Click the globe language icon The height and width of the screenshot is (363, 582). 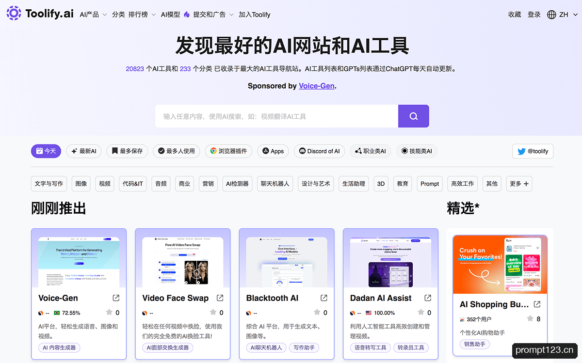551,15
